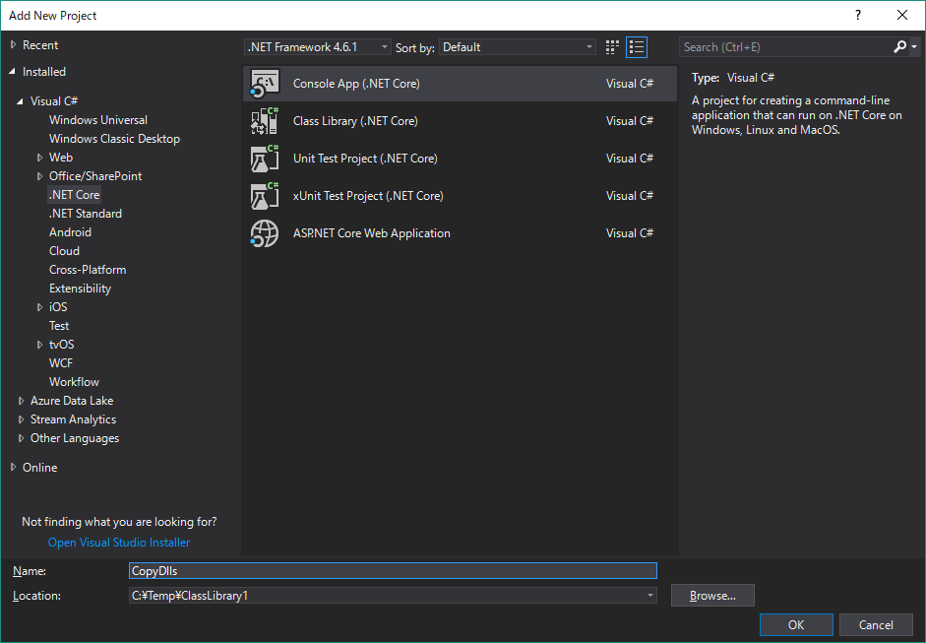Switch templates to medium list view
The height and width of the screenshot is (643, 926).
pos(637,47)
